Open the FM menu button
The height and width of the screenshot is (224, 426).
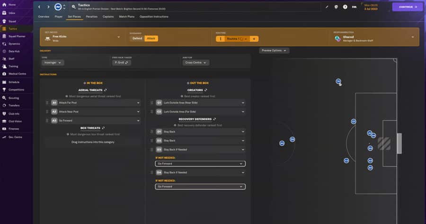click(354, 7)
